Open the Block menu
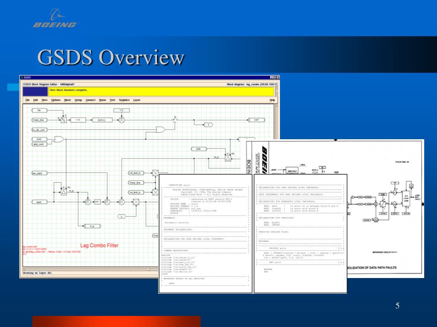This screenshot has height=327, width=437. [67, 100]
